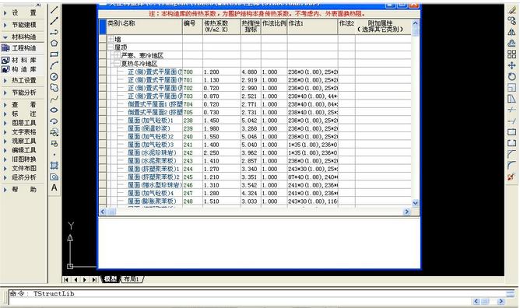
Task: Select the Mirror tool
Action: click(x=511, y=32)
